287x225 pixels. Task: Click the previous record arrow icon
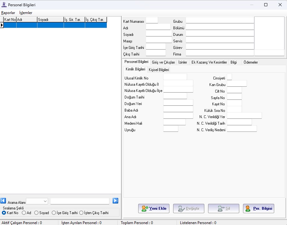coord(3,201)
